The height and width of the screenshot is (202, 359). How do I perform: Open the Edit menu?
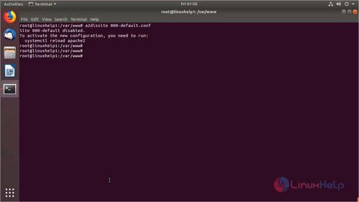35,19
